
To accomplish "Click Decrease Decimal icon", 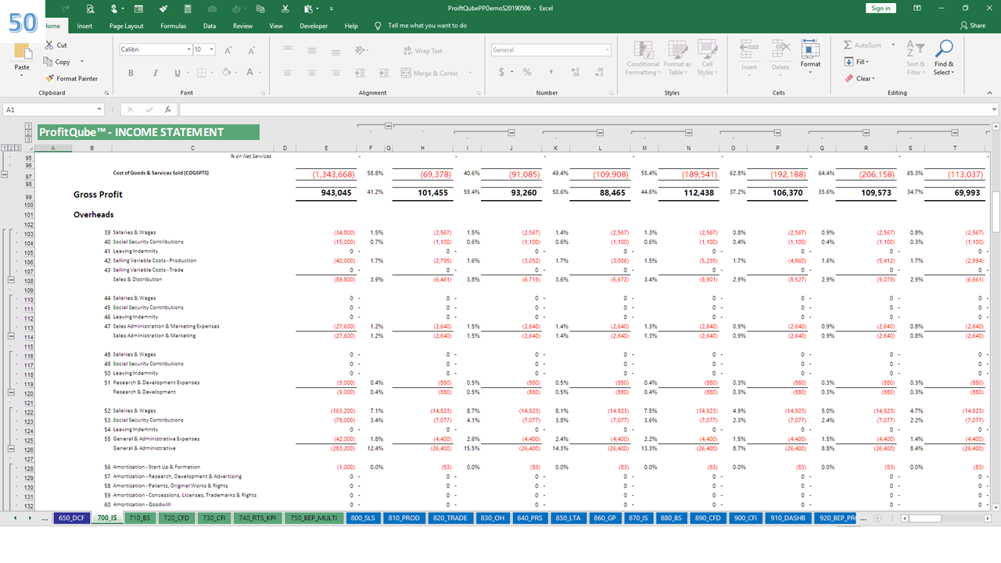I will 598,72.
